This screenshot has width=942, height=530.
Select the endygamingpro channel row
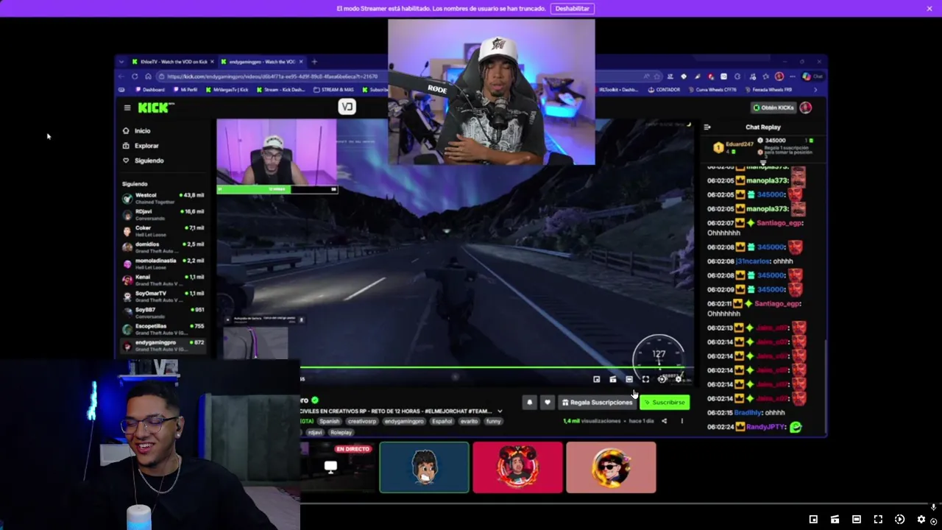[x=163, y=345]
